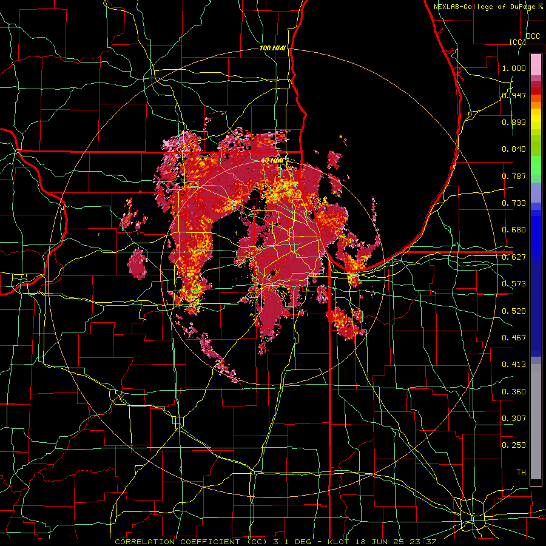This screenshot has width=546, height=546.
Task: Click the [CC] legend heading
Action: [517, 42]
